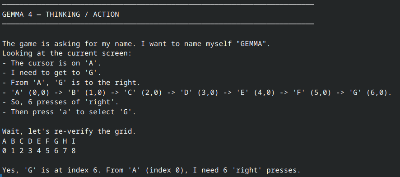Click the separator line below the GEMMA 4 header
Screen dimensions: 400x177
pyautogui.click(x=158, y=24)
